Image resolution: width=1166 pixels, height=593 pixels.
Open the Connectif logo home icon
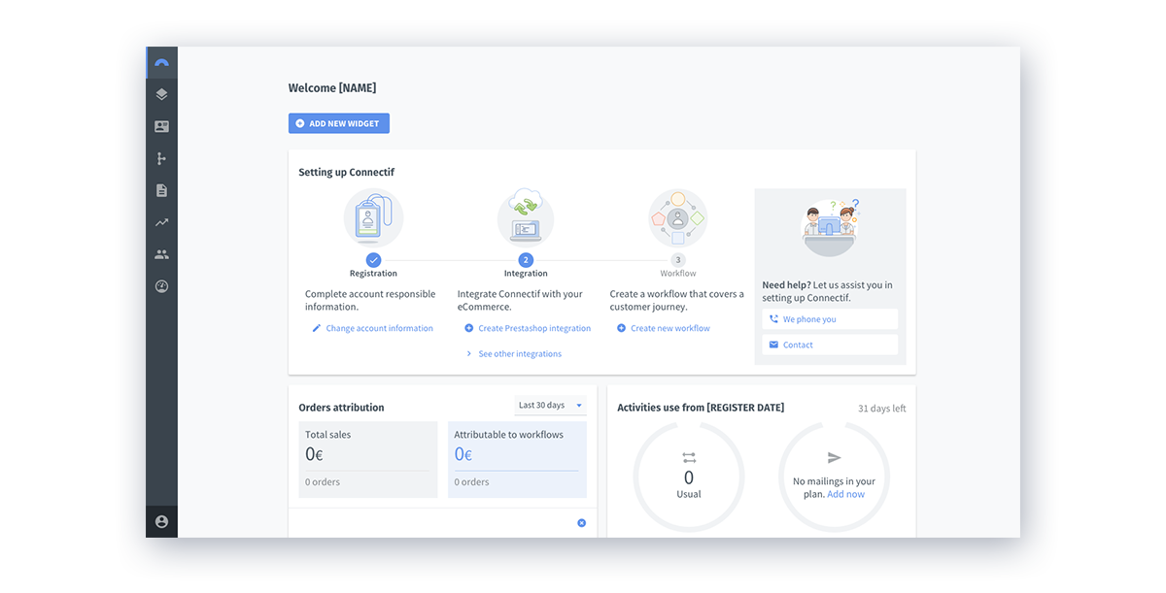pyautogui.click(x=161, y=63)
